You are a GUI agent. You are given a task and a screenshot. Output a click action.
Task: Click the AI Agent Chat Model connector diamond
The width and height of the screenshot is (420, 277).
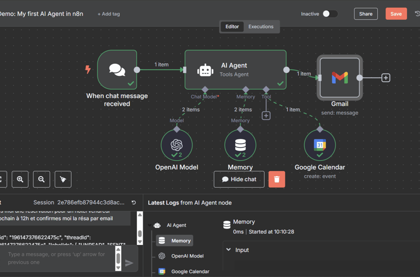pos(205,89)
